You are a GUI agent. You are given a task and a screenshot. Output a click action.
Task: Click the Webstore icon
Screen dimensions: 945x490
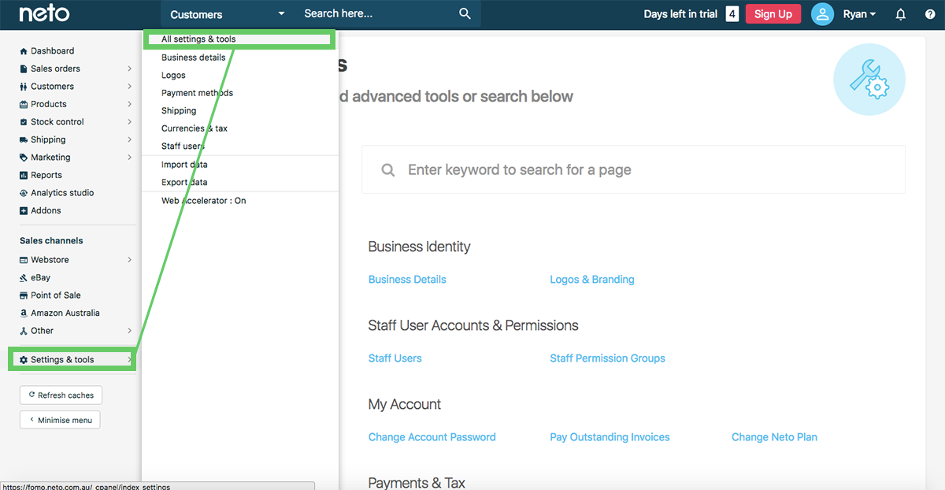(x=24, y=260)
